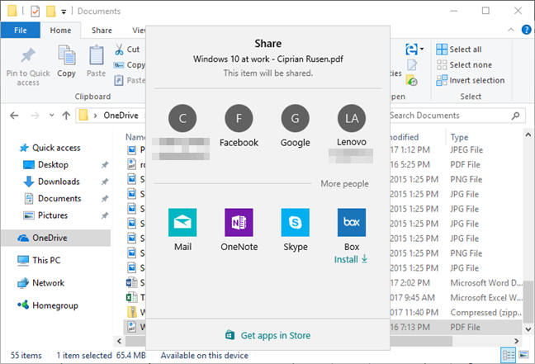Screen dimensions: 535x364
Task: Open Get apps in Store link
Action: click(267, 335)
